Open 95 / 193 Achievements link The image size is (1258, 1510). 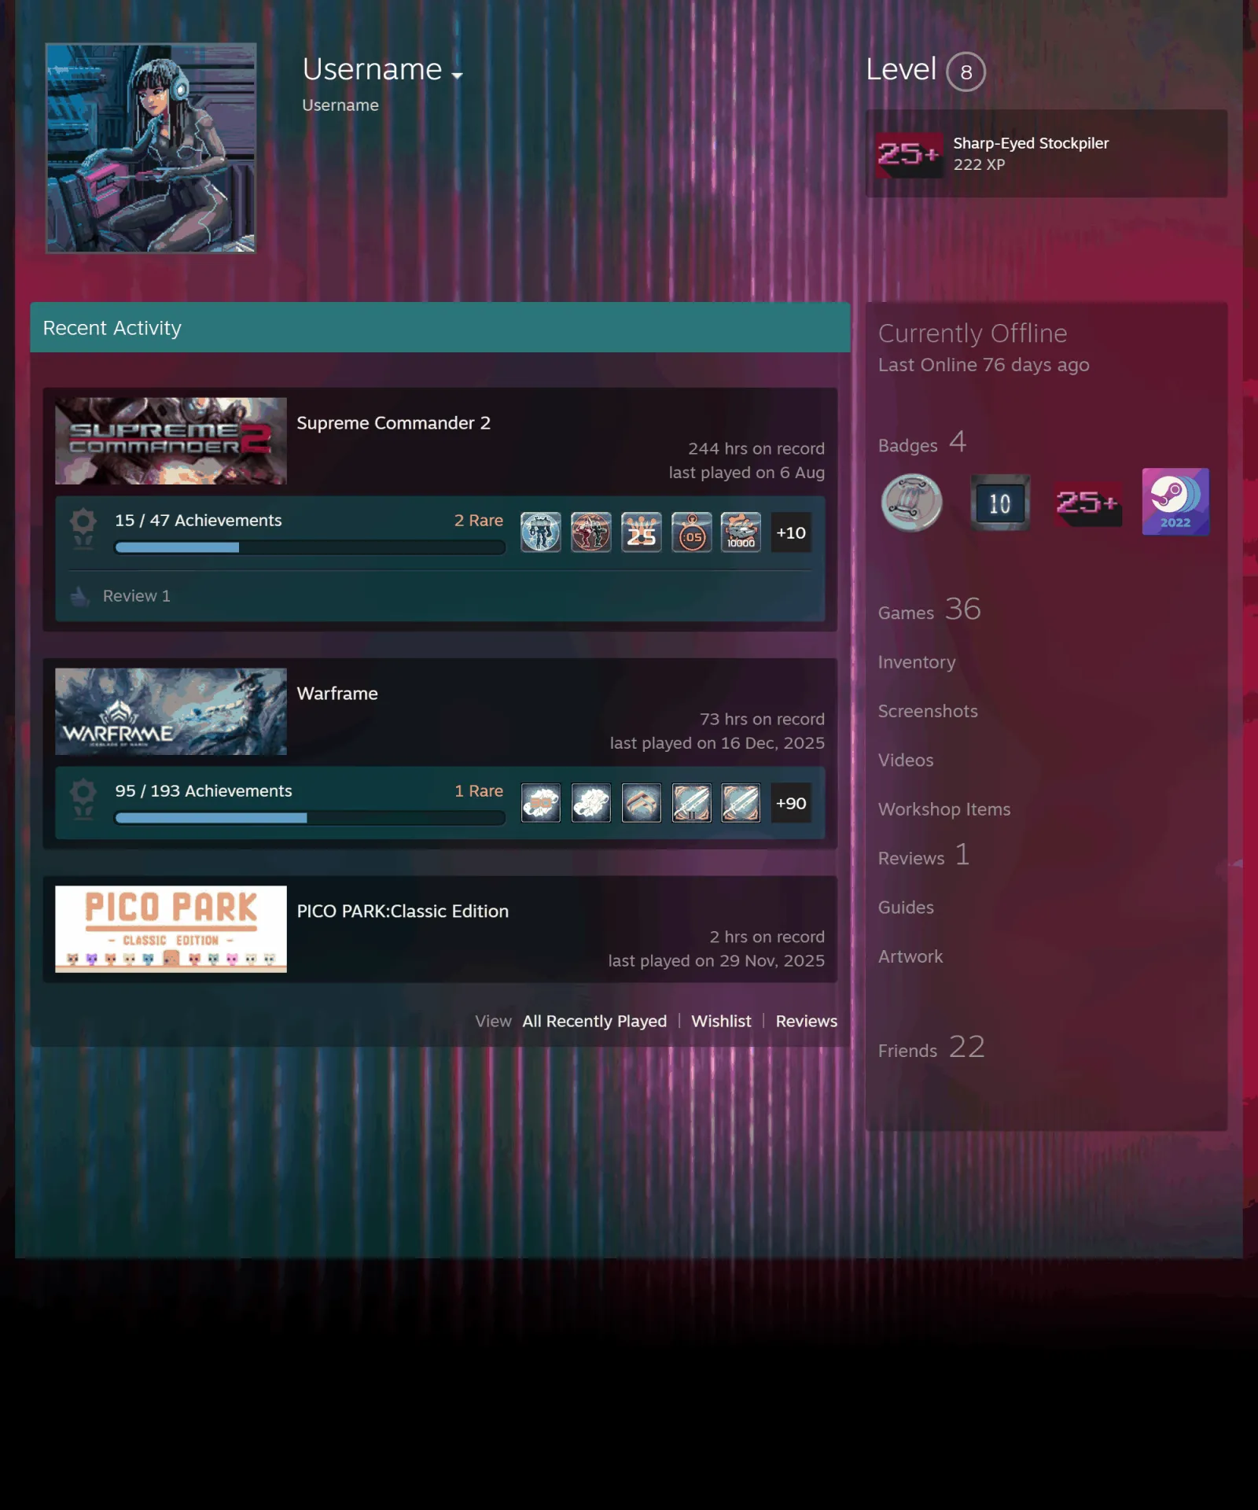click(x=204, y=790)
